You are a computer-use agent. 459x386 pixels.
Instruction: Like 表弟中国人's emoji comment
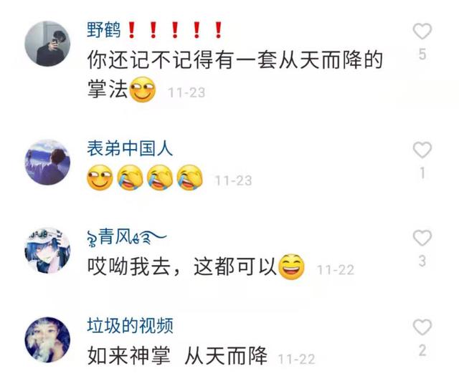[x=422, y=150]
